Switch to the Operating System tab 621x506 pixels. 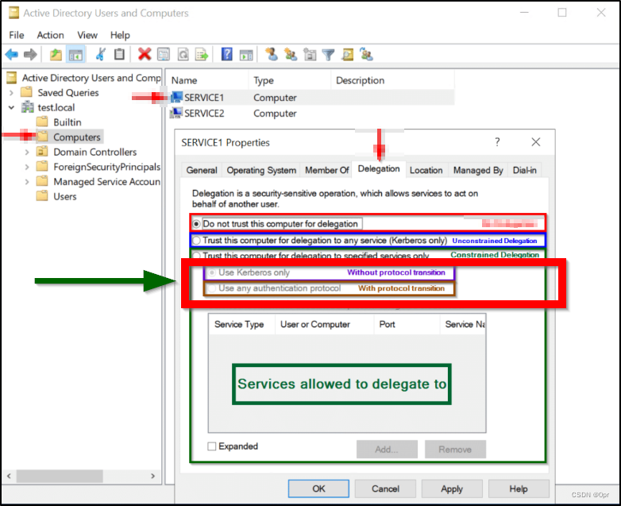261,170
